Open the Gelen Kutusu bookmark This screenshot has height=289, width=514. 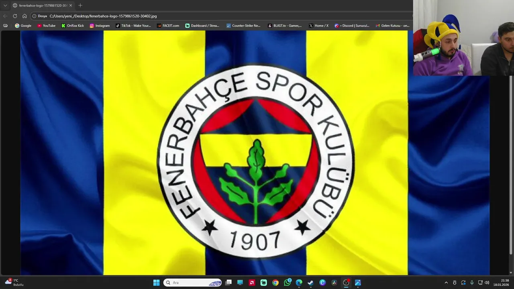coord(392,26)
